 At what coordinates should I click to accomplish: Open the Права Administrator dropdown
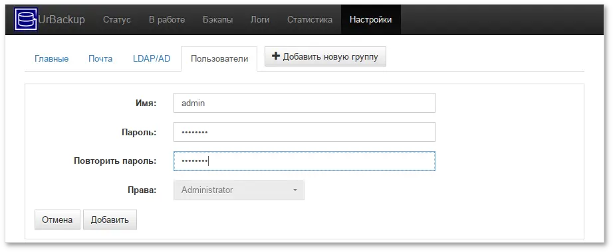[x=239, y=190]
